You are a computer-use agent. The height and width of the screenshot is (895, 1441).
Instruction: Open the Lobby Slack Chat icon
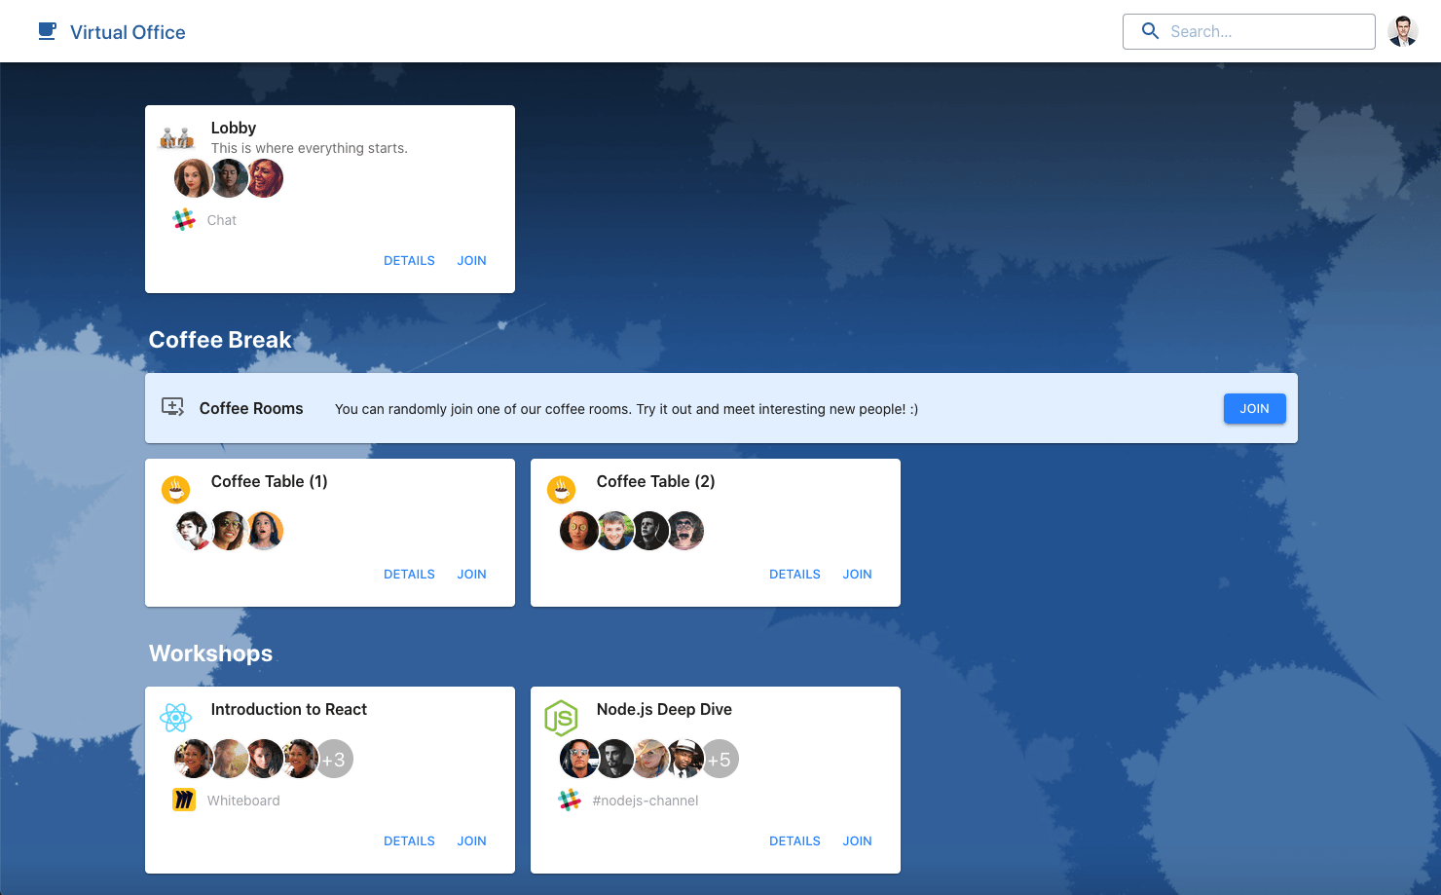pyautogui.click(x=184, y=220)
